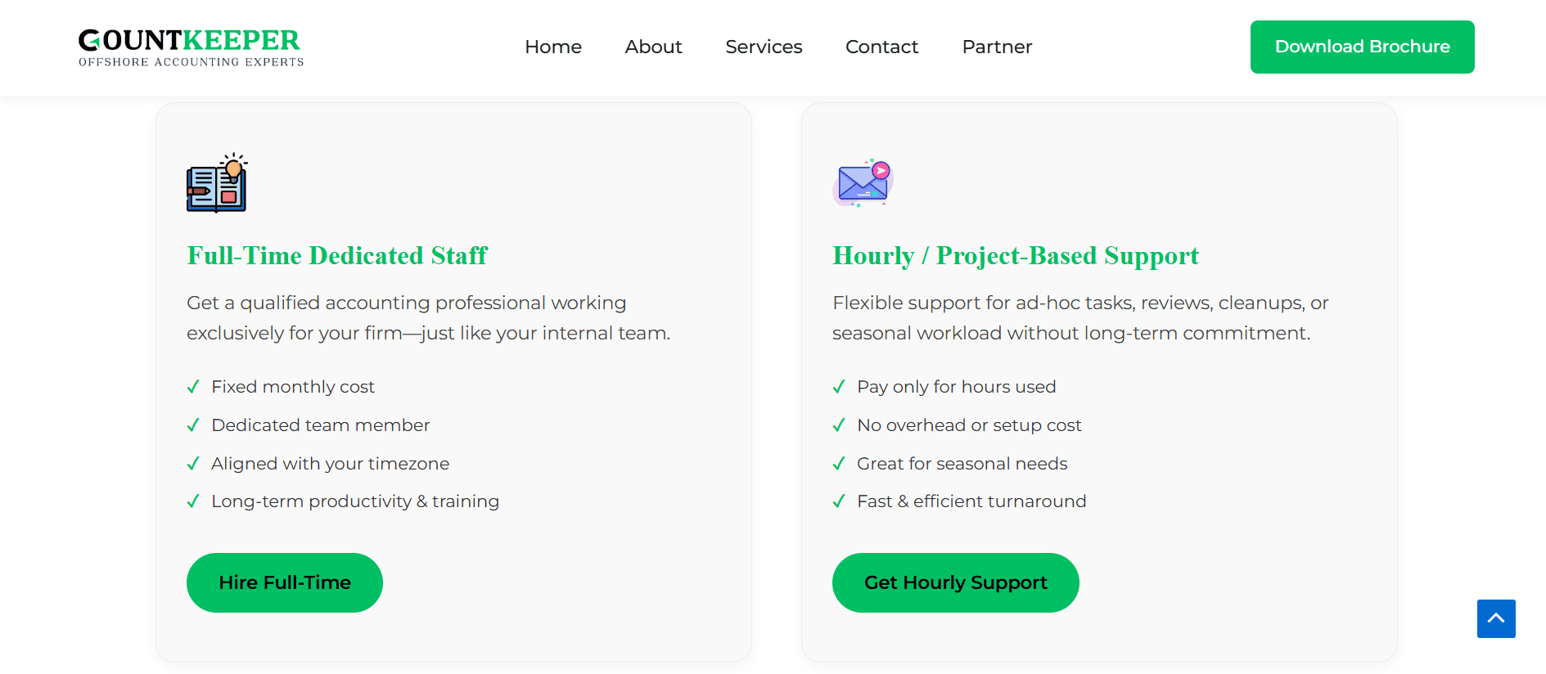Image resolution: width=1546 pixels, height=674 pixels.
Task: Click the envelope mail icon
Action: [863, 182]
